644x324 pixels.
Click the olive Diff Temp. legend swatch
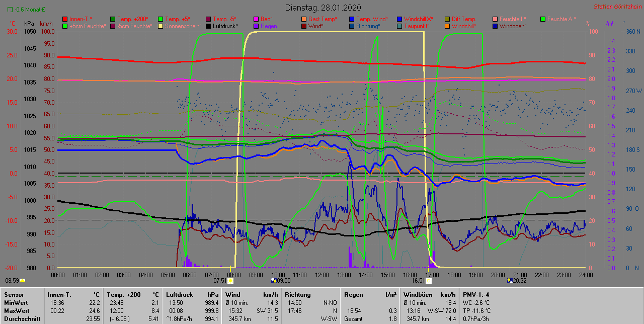click(x=447, y=19)
